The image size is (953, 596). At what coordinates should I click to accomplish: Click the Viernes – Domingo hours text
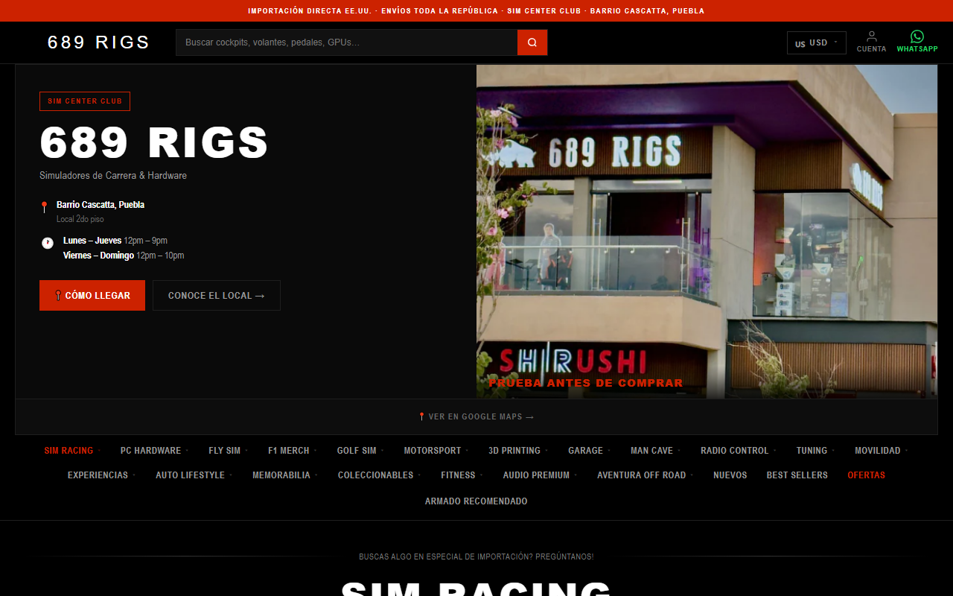tap(124, 256)
